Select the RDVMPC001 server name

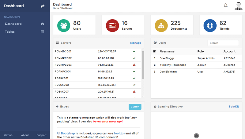[63, 51]
